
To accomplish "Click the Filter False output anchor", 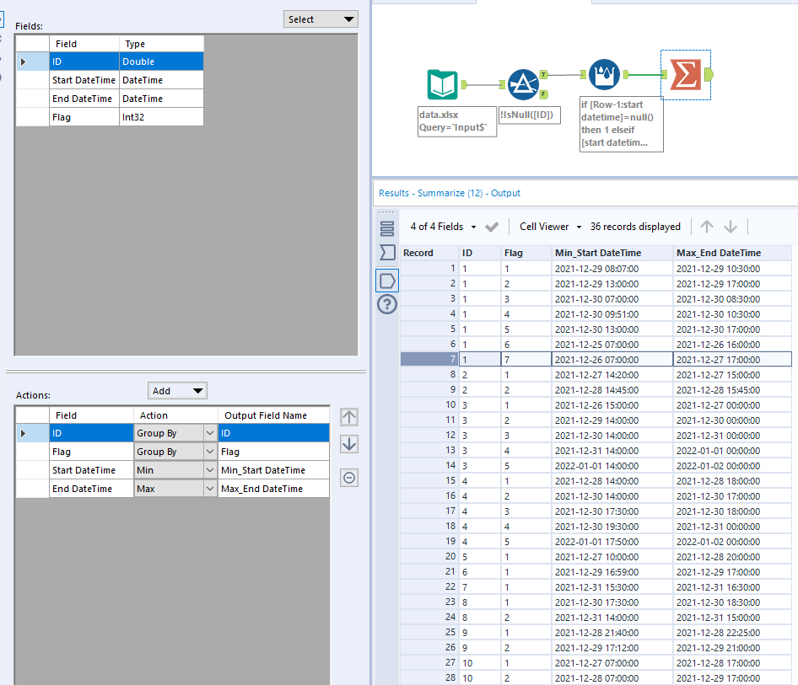I will click(x=543, y=94).
